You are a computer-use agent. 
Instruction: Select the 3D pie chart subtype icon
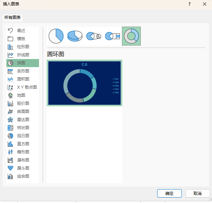[75, 36]
